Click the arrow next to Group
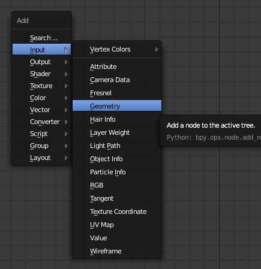This screenshot has height=269, width=261. coord(66,146)
